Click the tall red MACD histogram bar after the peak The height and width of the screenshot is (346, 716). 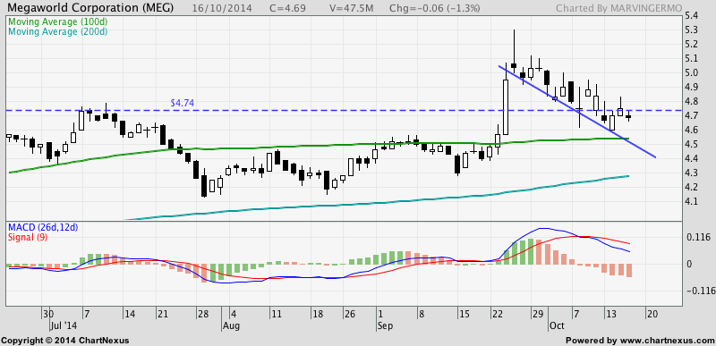click(x=539, y=251)
